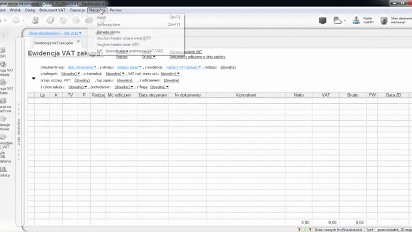Click the Popraw action link
This screenshot has height=232, width=412.
(122, 57)
